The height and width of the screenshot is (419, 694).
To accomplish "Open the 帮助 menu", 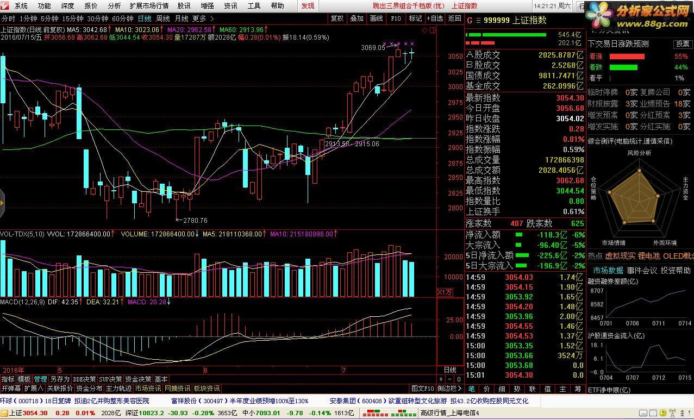I will point(277,5).
